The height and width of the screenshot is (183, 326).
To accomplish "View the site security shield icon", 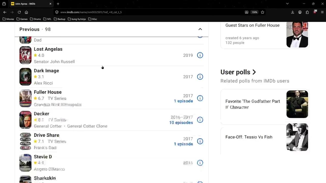I will 57,12.
